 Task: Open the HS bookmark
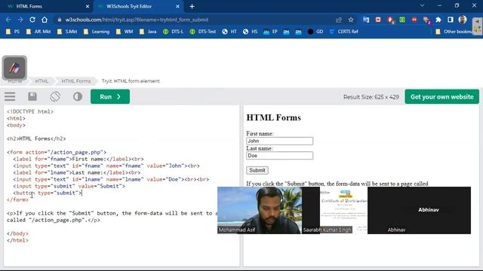[250, 32]
